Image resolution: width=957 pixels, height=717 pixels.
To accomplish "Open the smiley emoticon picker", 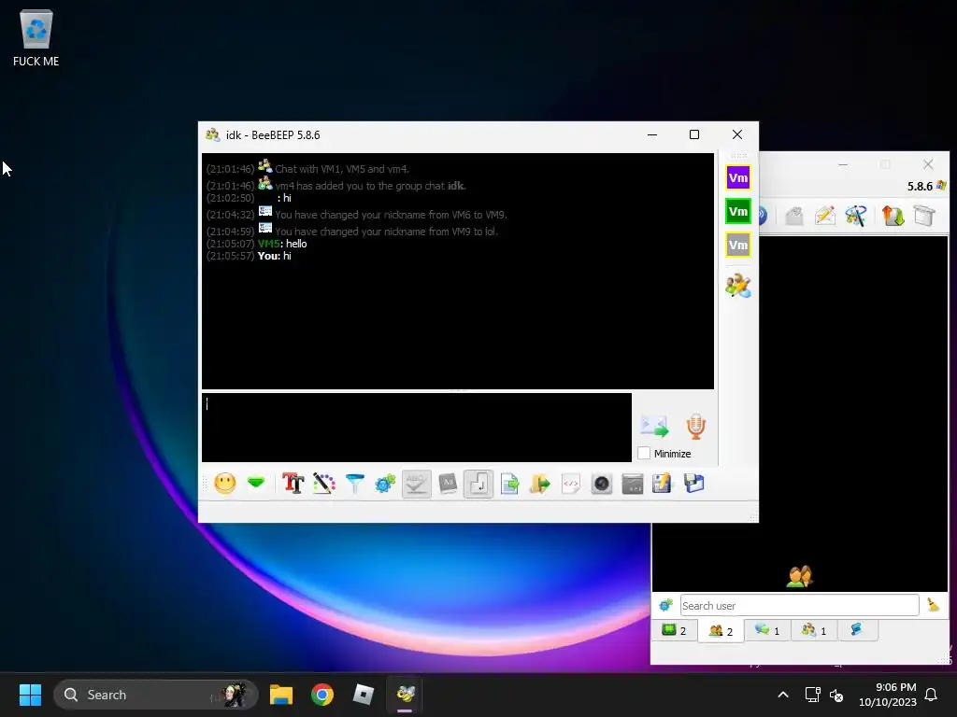I will tap(225, 485).
